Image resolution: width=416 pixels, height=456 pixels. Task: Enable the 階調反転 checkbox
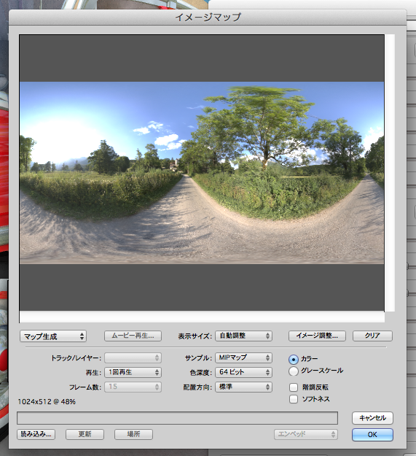[x=294, y=387]
